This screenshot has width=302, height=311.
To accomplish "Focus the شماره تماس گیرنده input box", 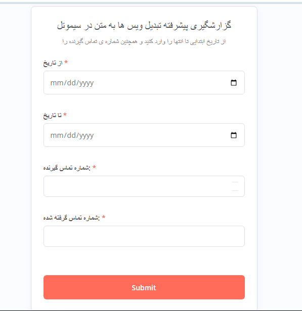I will point(144,186).
